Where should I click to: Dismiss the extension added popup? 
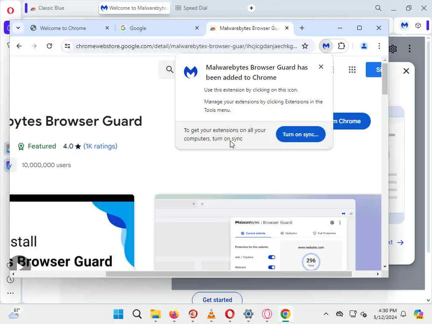click(x=321, y=67)
